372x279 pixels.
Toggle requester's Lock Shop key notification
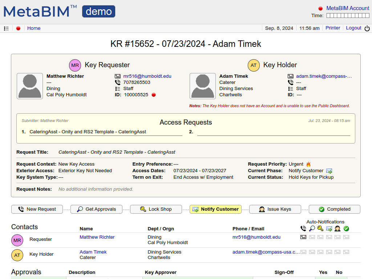click(x=320, y=237)
